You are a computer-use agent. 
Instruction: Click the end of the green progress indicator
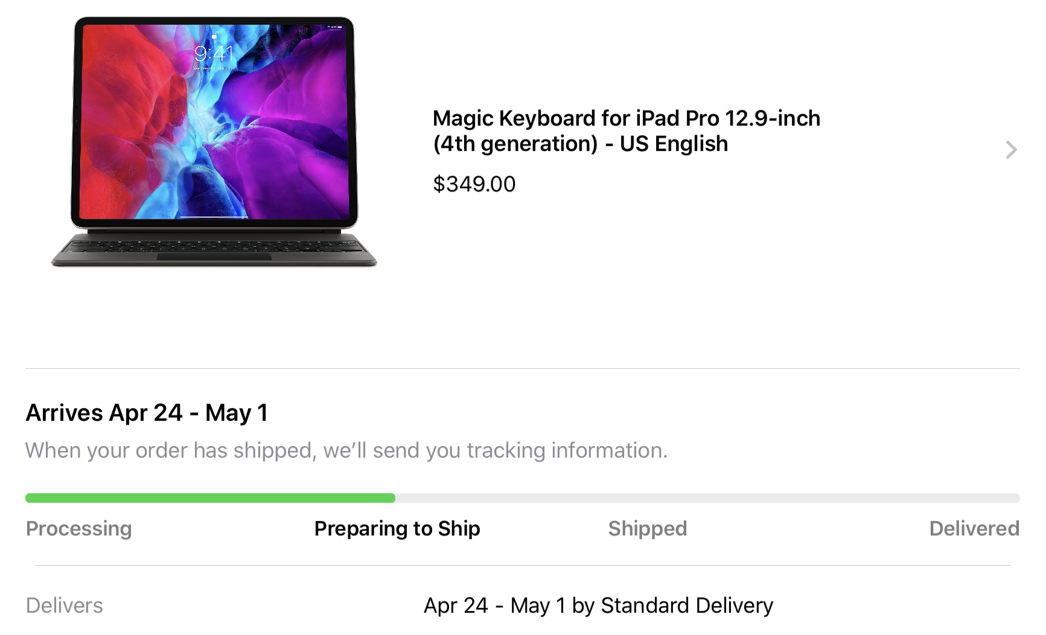tap(391, 498)
